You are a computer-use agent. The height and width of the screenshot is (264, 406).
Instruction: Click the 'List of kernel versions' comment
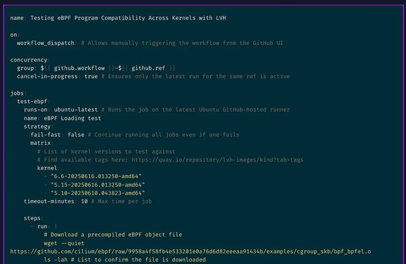(x=106, y=151)
